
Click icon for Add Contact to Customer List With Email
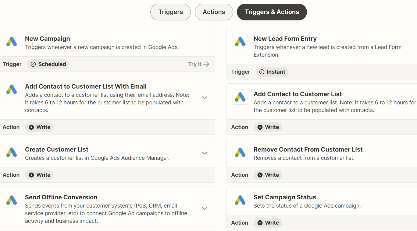12,89
